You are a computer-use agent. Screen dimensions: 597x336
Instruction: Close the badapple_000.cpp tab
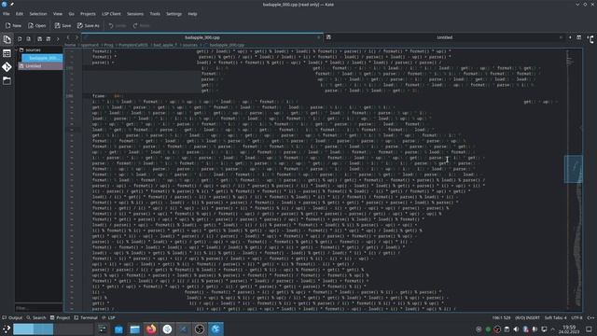click(319, 37)
